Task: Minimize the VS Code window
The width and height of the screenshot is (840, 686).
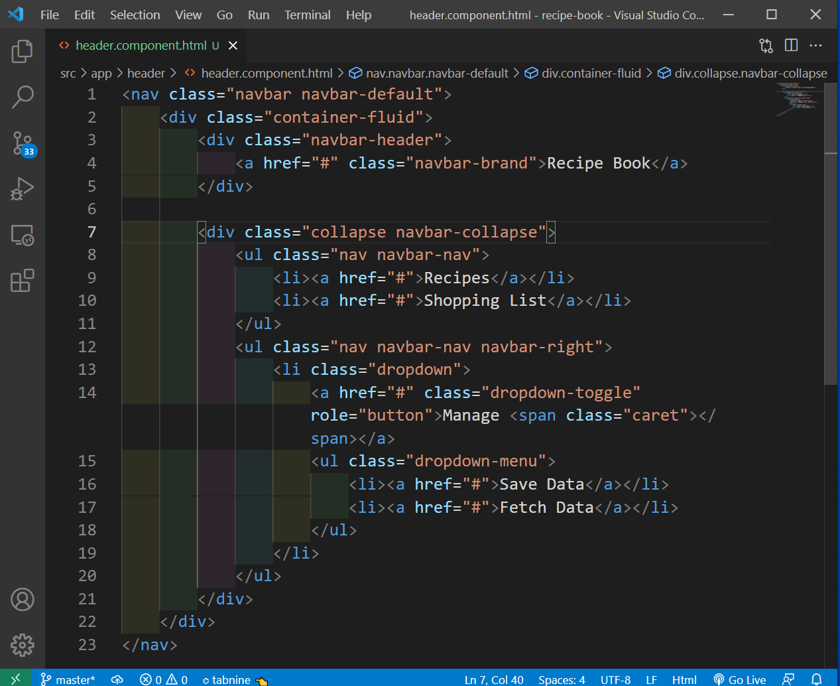Action: 728,15
